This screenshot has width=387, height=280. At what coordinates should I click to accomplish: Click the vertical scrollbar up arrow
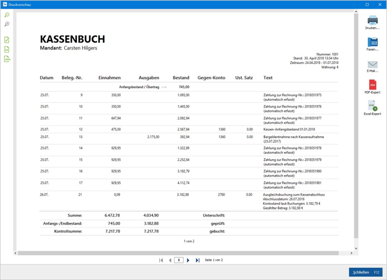(356, 12)
